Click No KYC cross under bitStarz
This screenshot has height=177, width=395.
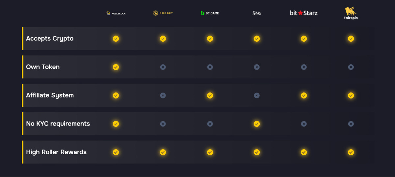304,124
